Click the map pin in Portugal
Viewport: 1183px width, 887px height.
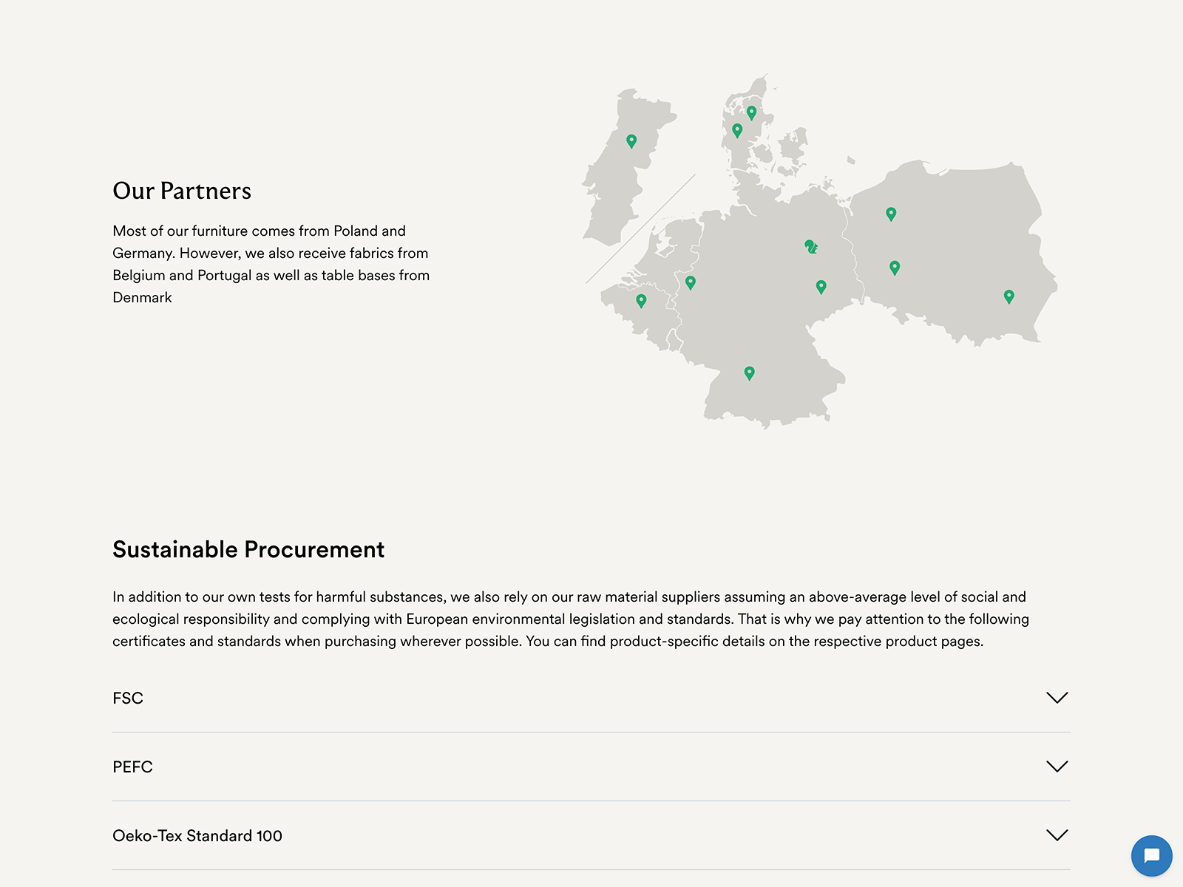[x=631, y=140]
